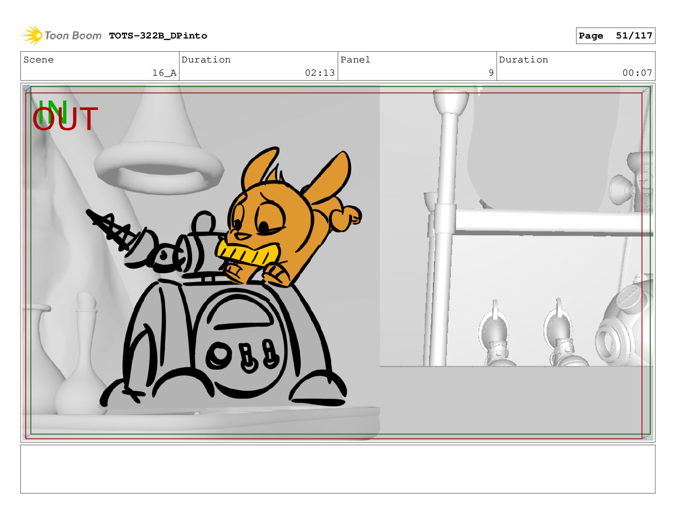Click the Panel label
Image resolution: width=676 pixels, height=524 pixels.
pyautogui.click(x=356, y=60)
